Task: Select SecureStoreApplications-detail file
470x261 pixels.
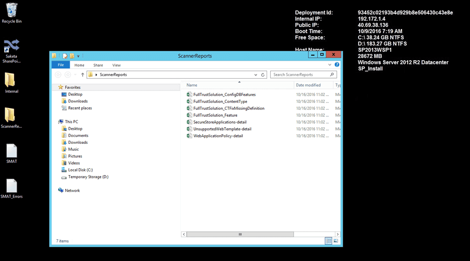Action: (220, 122)
